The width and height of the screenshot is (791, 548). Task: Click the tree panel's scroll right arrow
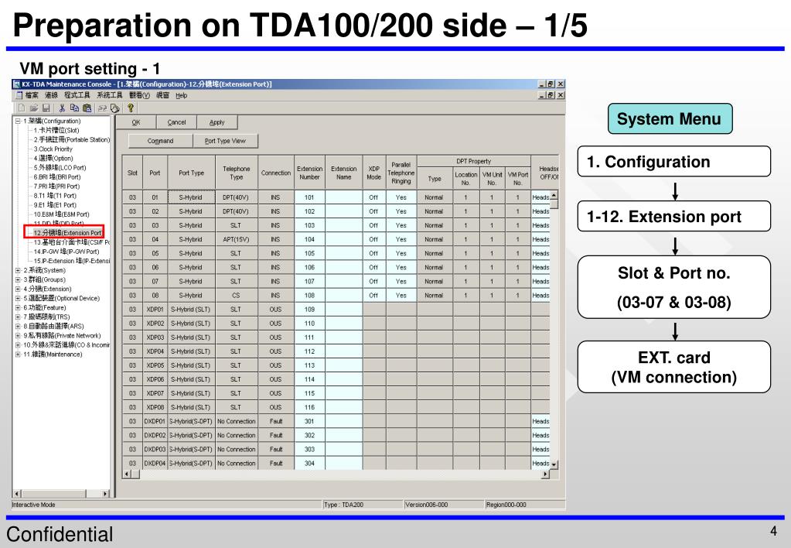[x=105, y=494]
